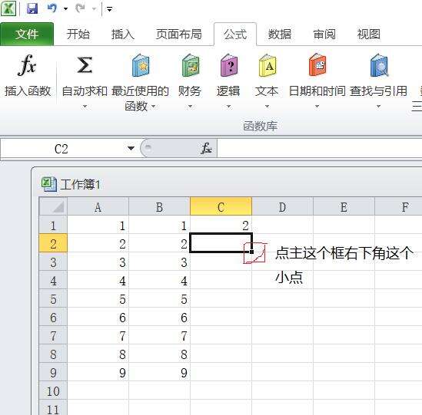Click cell C1 containing 2
The height and width of the screenshot is (415, 422).
pyautogui.click(x=221, y=225)
